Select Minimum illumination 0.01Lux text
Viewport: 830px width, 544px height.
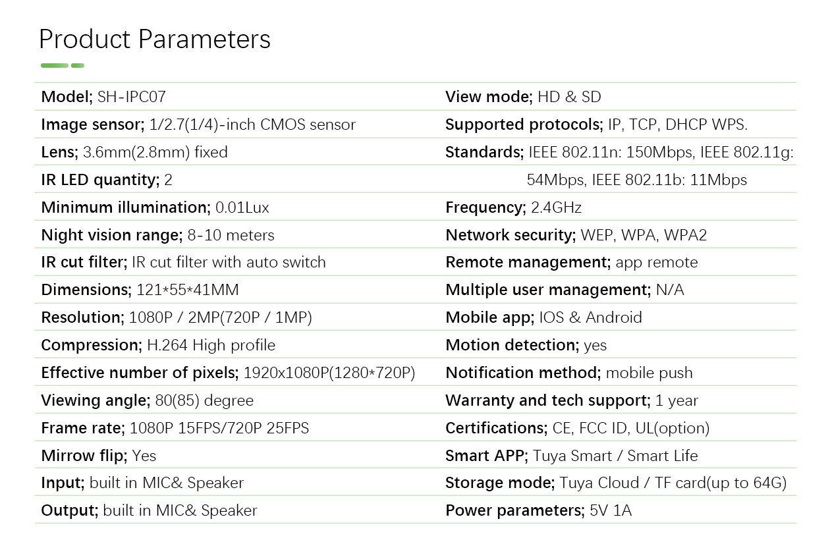155,207
